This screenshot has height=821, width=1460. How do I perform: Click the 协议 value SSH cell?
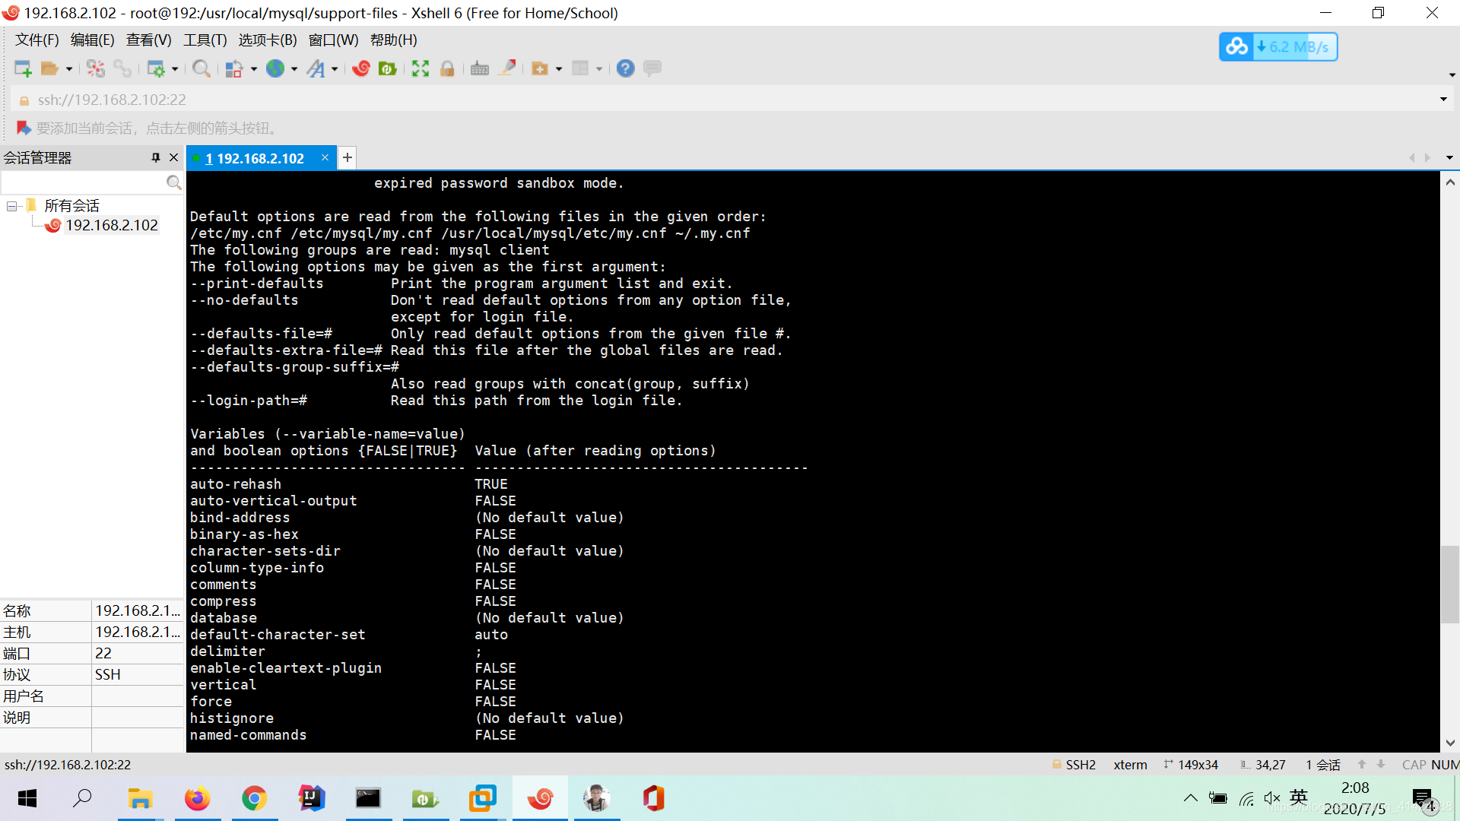click(x=136, y=674)
